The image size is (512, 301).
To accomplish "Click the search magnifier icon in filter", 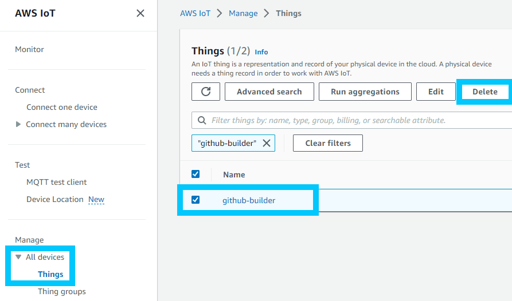I will point(202,121).
